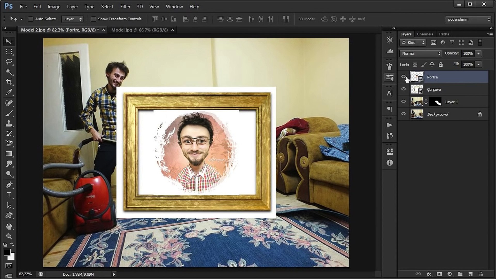Select the Zoom tool in the toolbox
This screenshot has height=279, width=496.
pos(9,236)
